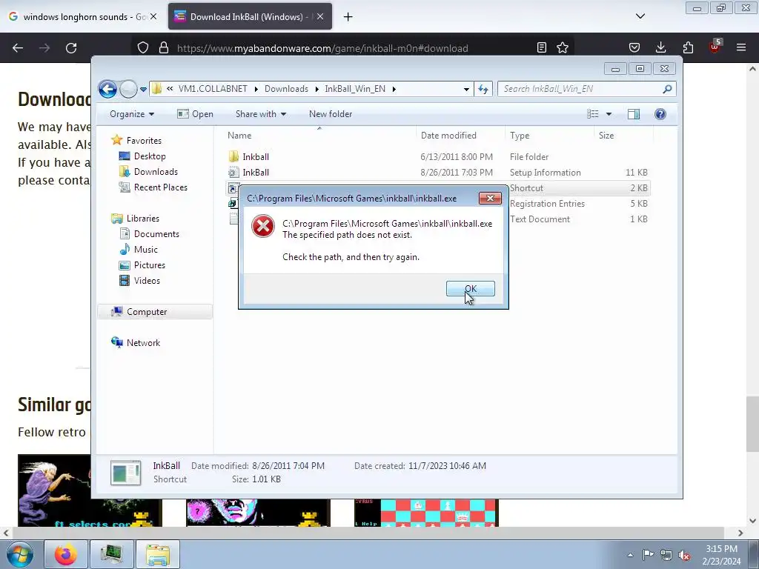Open the Pictures library
759x569 pixels.
point(142,265)
